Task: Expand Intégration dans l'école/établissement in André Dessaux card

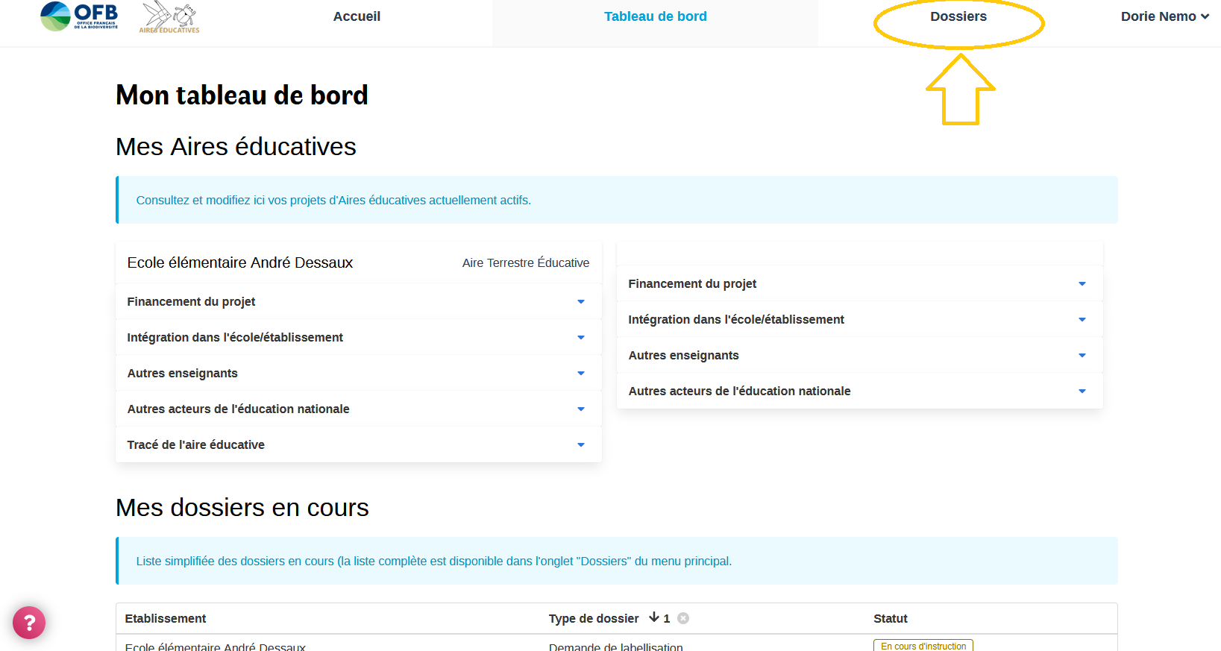Action: point(358,337)
